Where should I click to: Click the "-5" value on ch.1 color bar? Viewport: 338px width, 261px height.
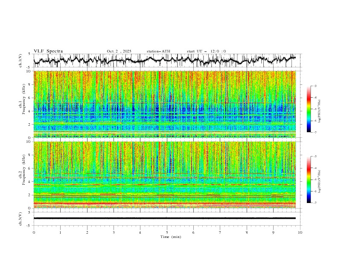pyautogui.click(x=315, y=109)
